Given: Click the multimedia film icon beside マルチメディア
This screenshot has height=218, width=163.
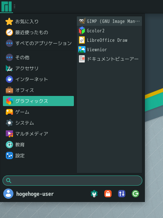Looking at the screenshot, I should pyautogui.click(x=9, y=134).
